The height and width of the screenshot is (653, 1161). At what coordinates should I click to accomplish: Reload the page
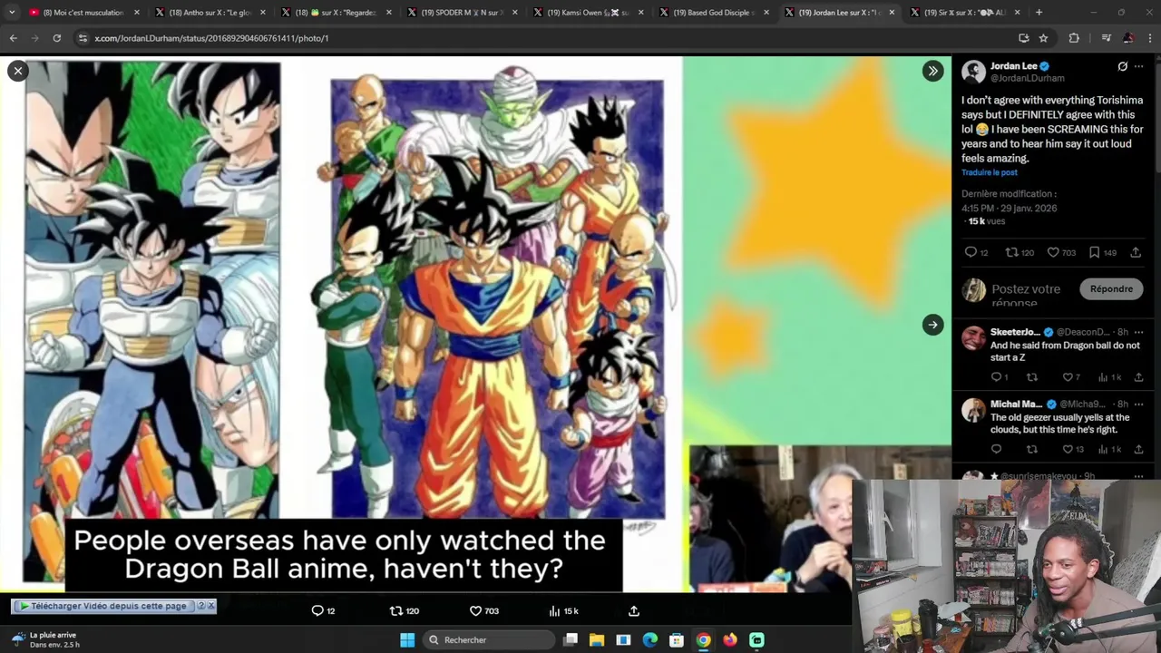(56, 38)
